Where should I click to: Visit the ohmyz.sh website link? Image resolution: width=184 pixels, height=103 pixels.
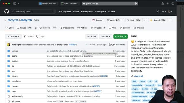tap(139, 76)
